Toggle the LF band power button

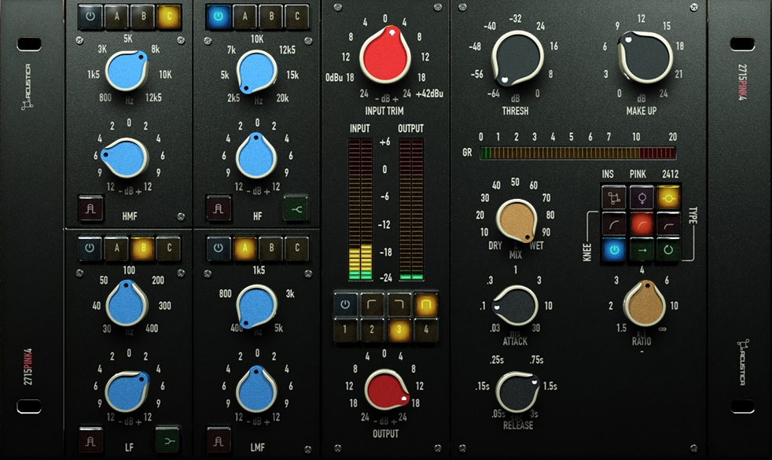pos(90,248)
